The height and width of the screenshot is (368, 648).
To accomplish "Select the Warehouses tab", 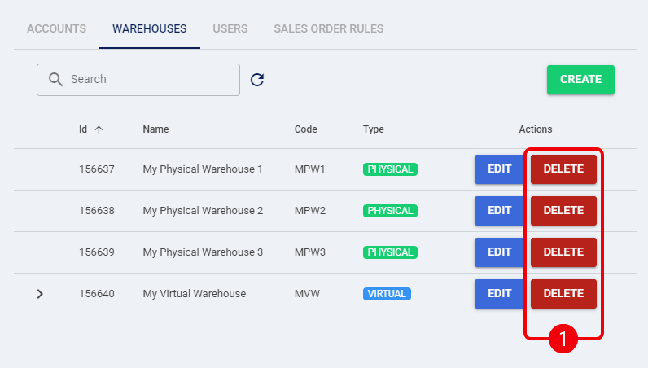I will click(150, 29).
